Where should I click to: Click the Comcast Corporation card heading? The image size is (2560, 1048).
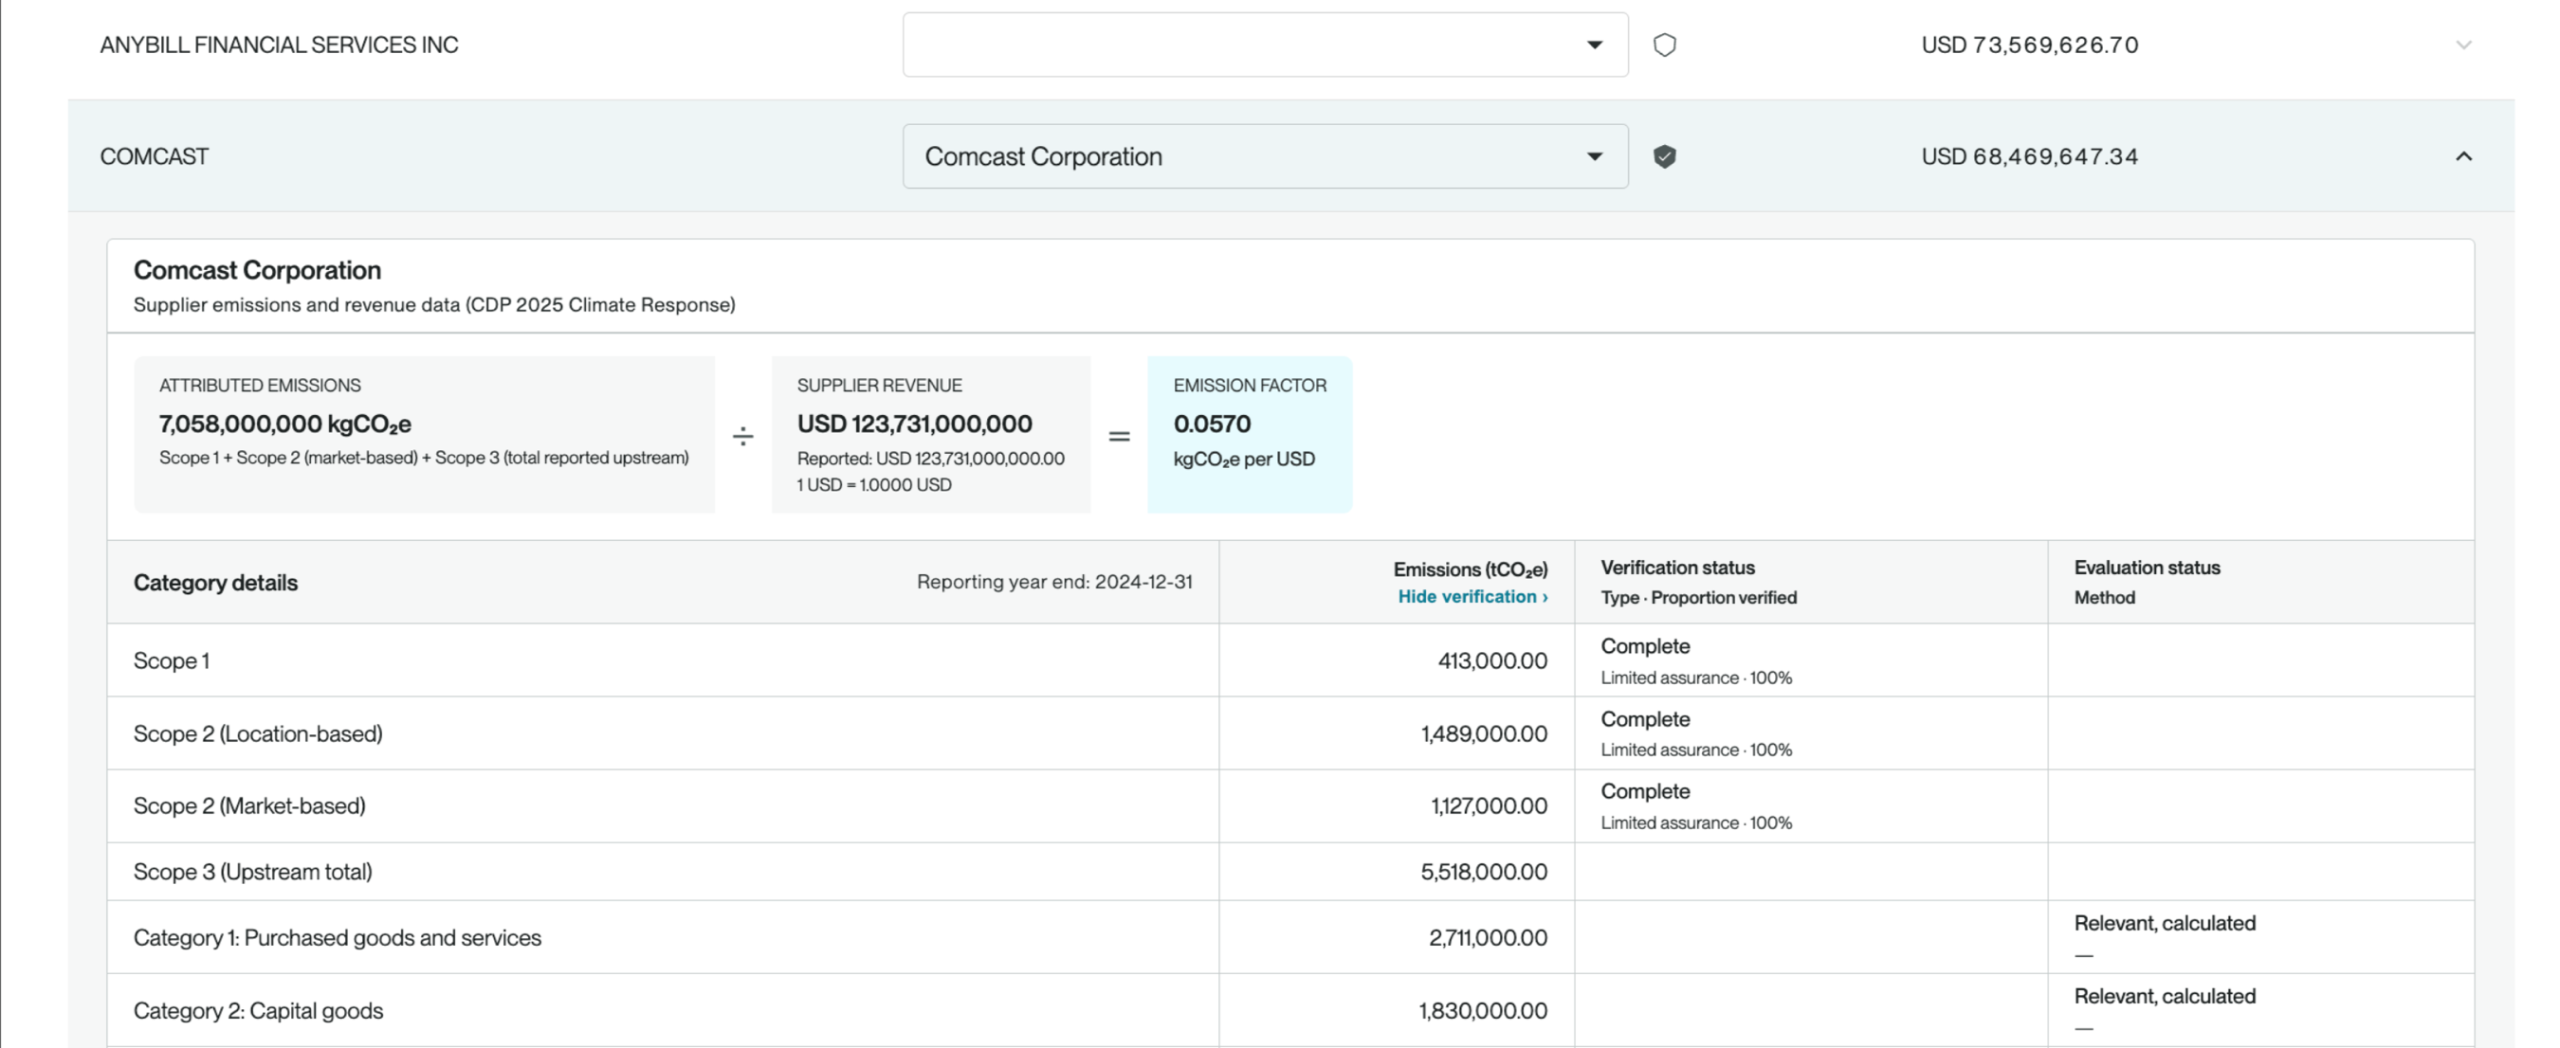pyautogui.click(x=257, y=270)
